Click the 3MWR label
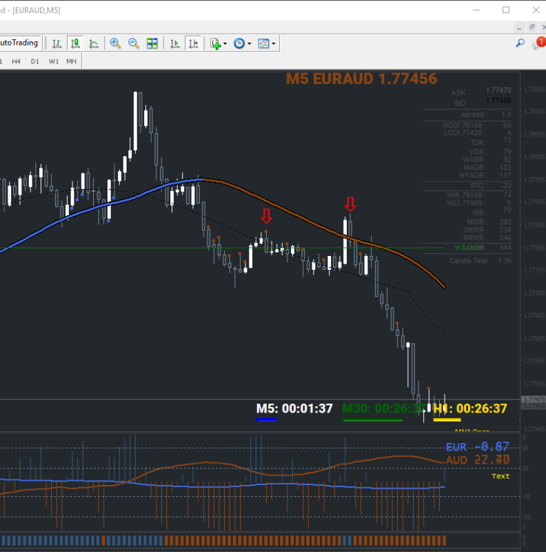Screen dimensions: 546x552 475,230
